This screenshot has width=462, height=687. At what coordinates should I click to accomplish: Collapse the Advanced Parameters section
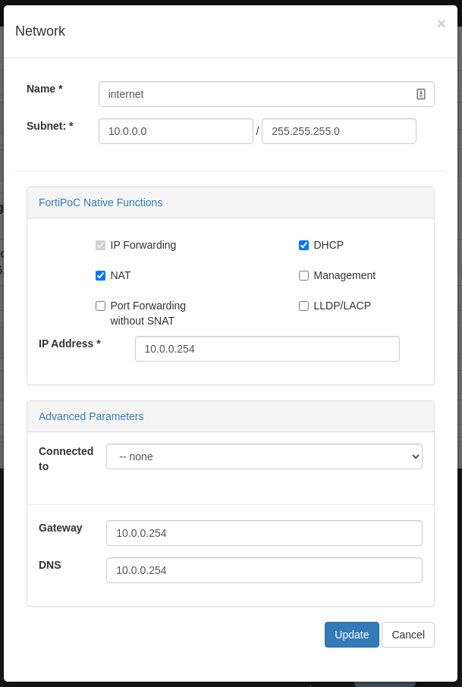91,416
